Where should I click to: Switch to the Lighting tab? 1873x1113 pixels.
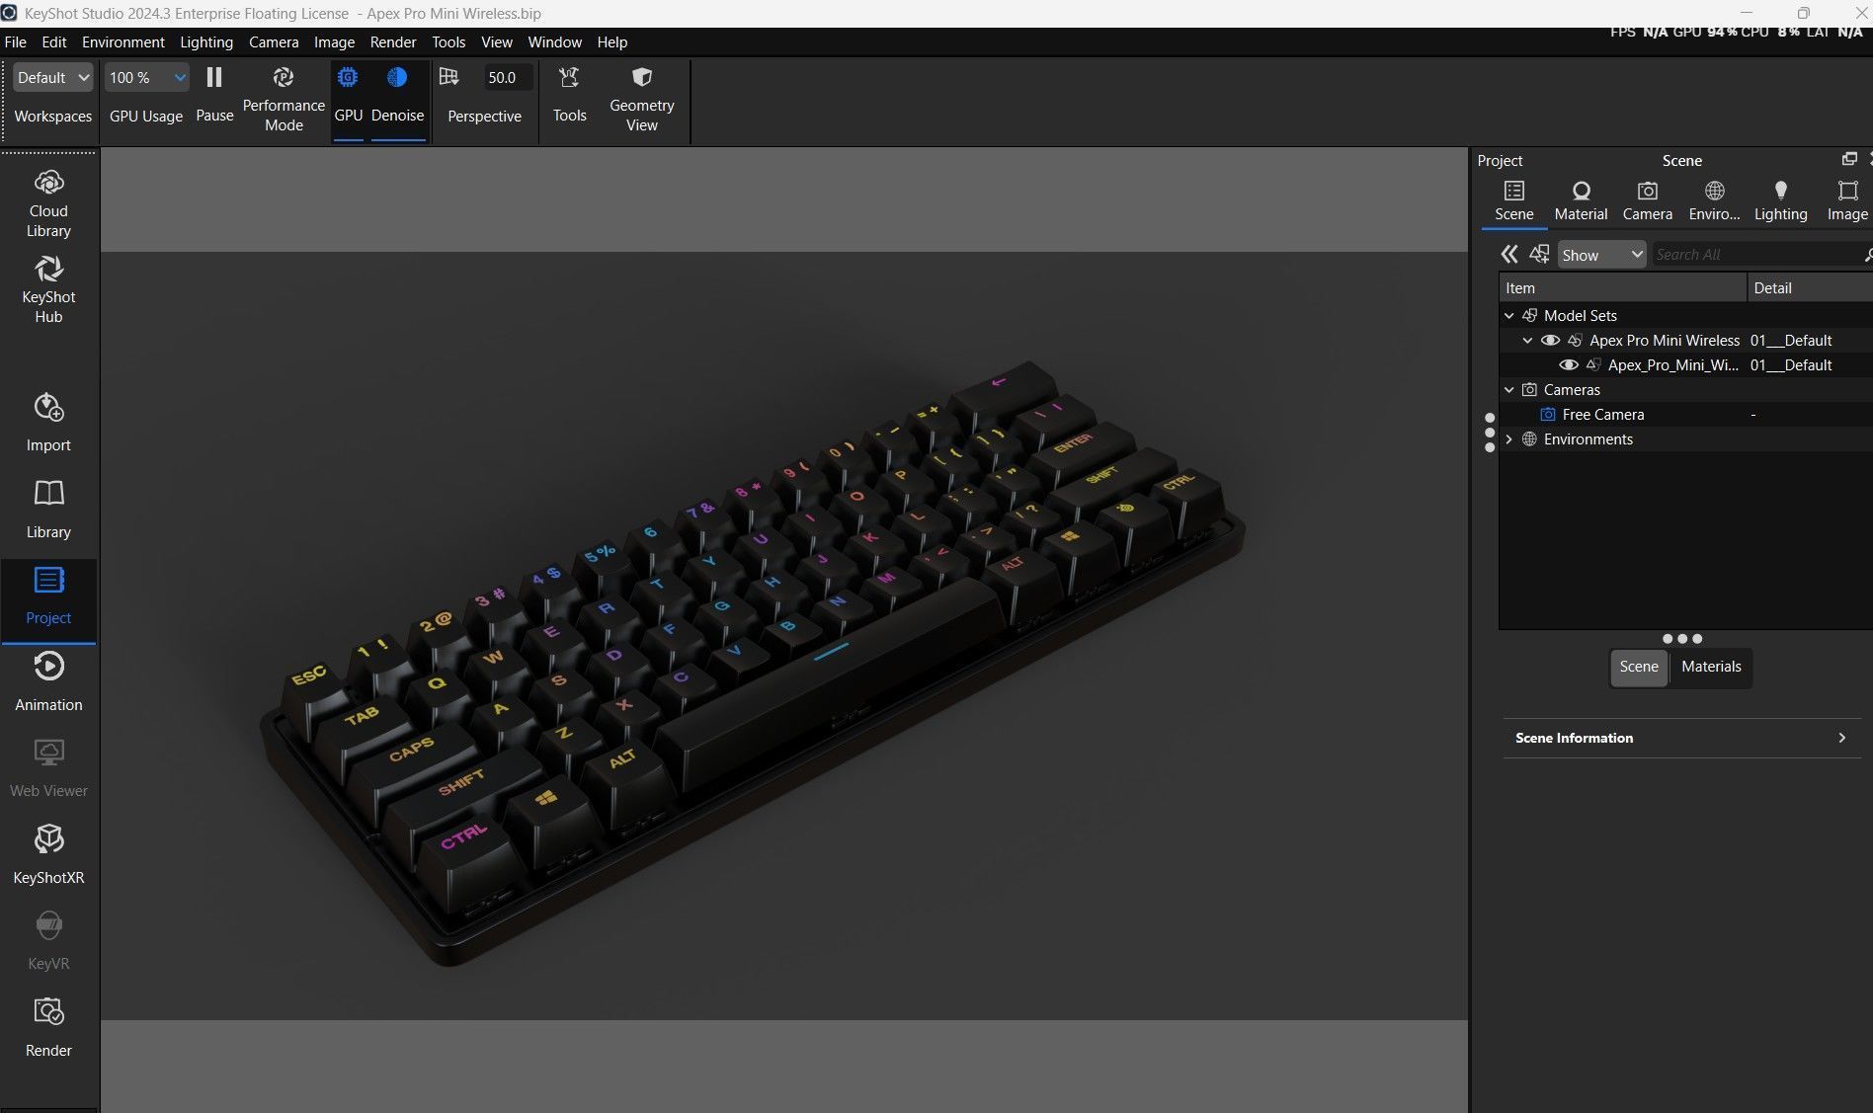pyautogui.click(x=1780, y=200)
